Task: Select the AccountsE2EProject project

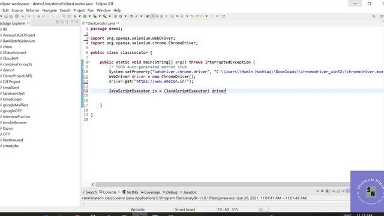Action: point(19,35)
